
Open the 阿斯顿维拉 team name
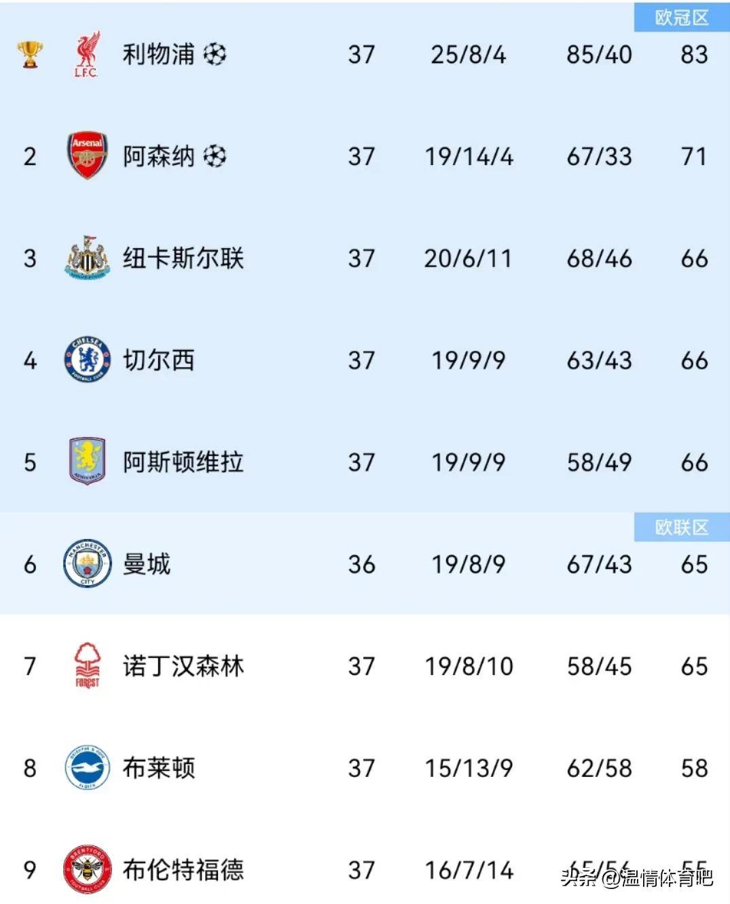(183, 462)
